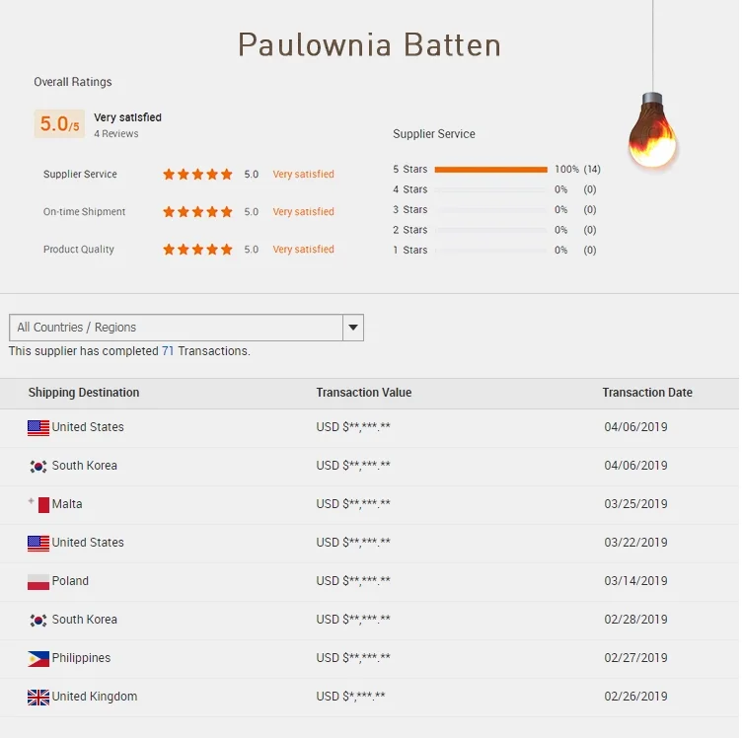Click the Product Quality star rating

pos(197,250)
